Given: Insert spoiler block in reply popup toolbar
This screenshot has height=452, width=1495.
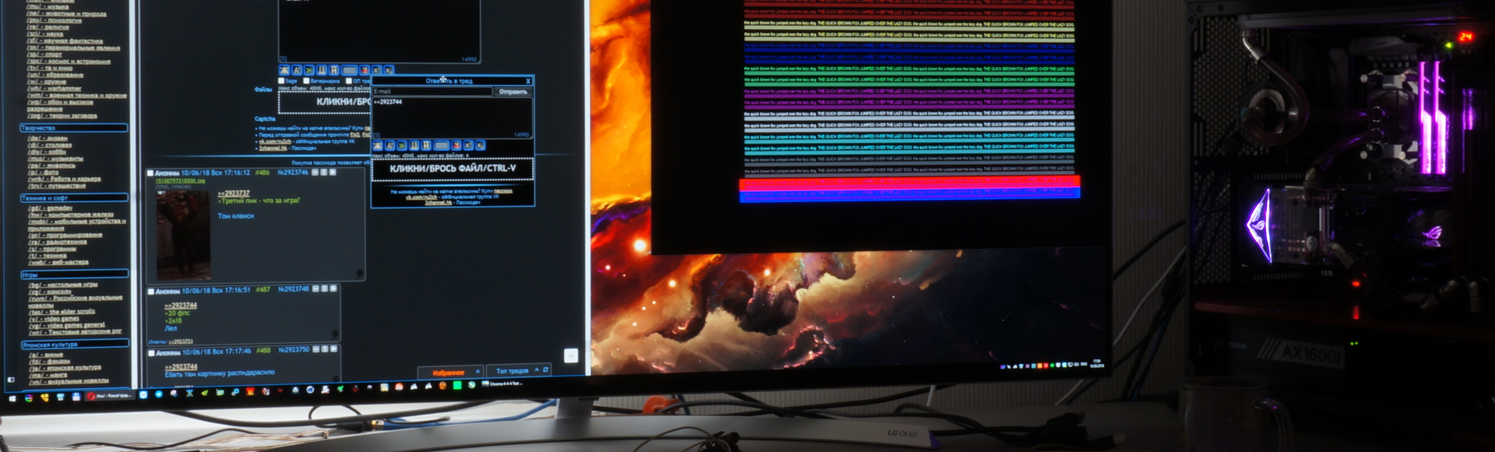Looking at the screenshot, I should click(441, 145).
